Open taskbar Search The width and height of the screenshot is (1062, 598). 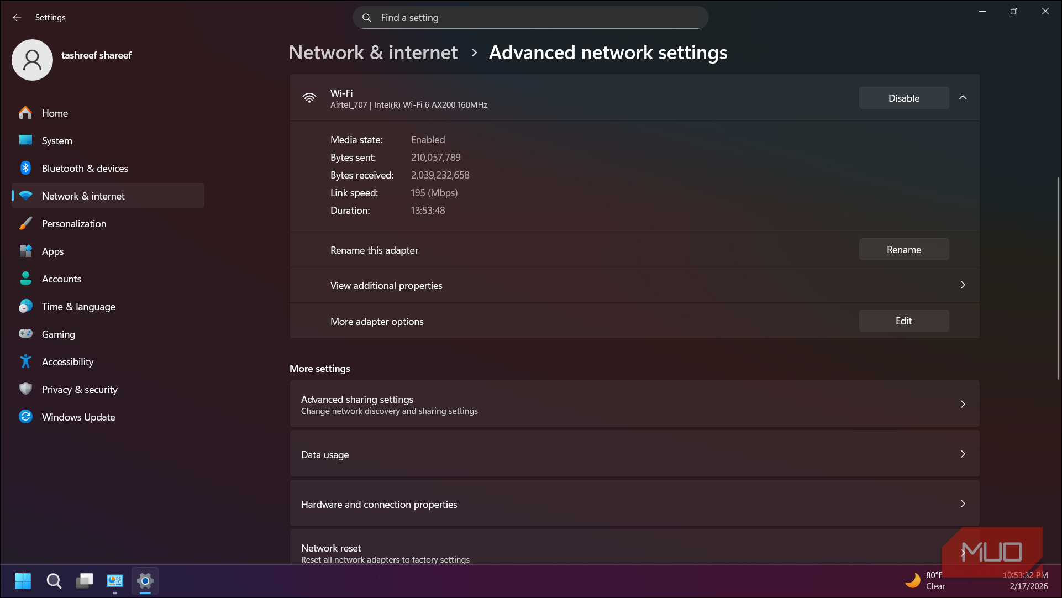54,581
